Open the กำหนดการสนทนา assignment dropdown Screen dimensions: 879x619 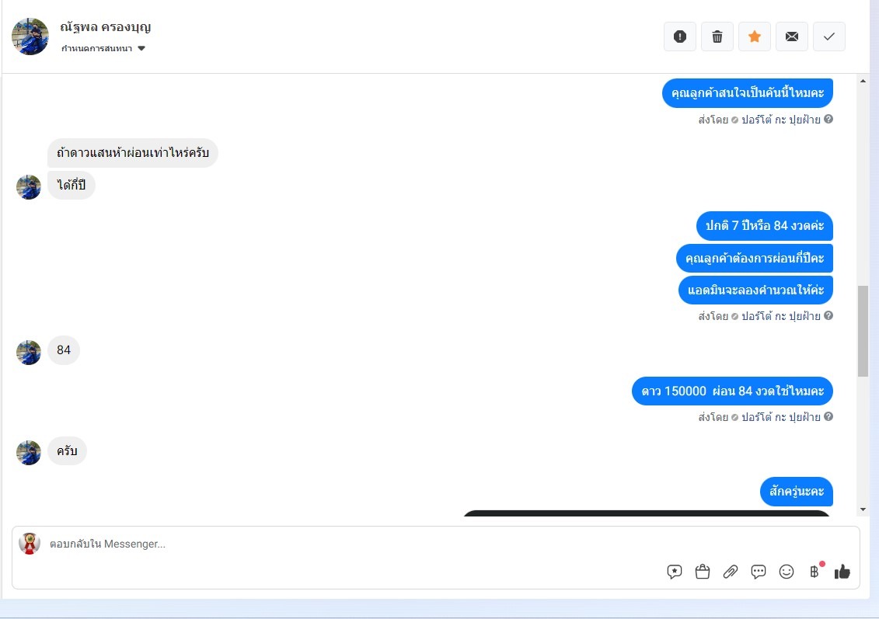point(103,49)
